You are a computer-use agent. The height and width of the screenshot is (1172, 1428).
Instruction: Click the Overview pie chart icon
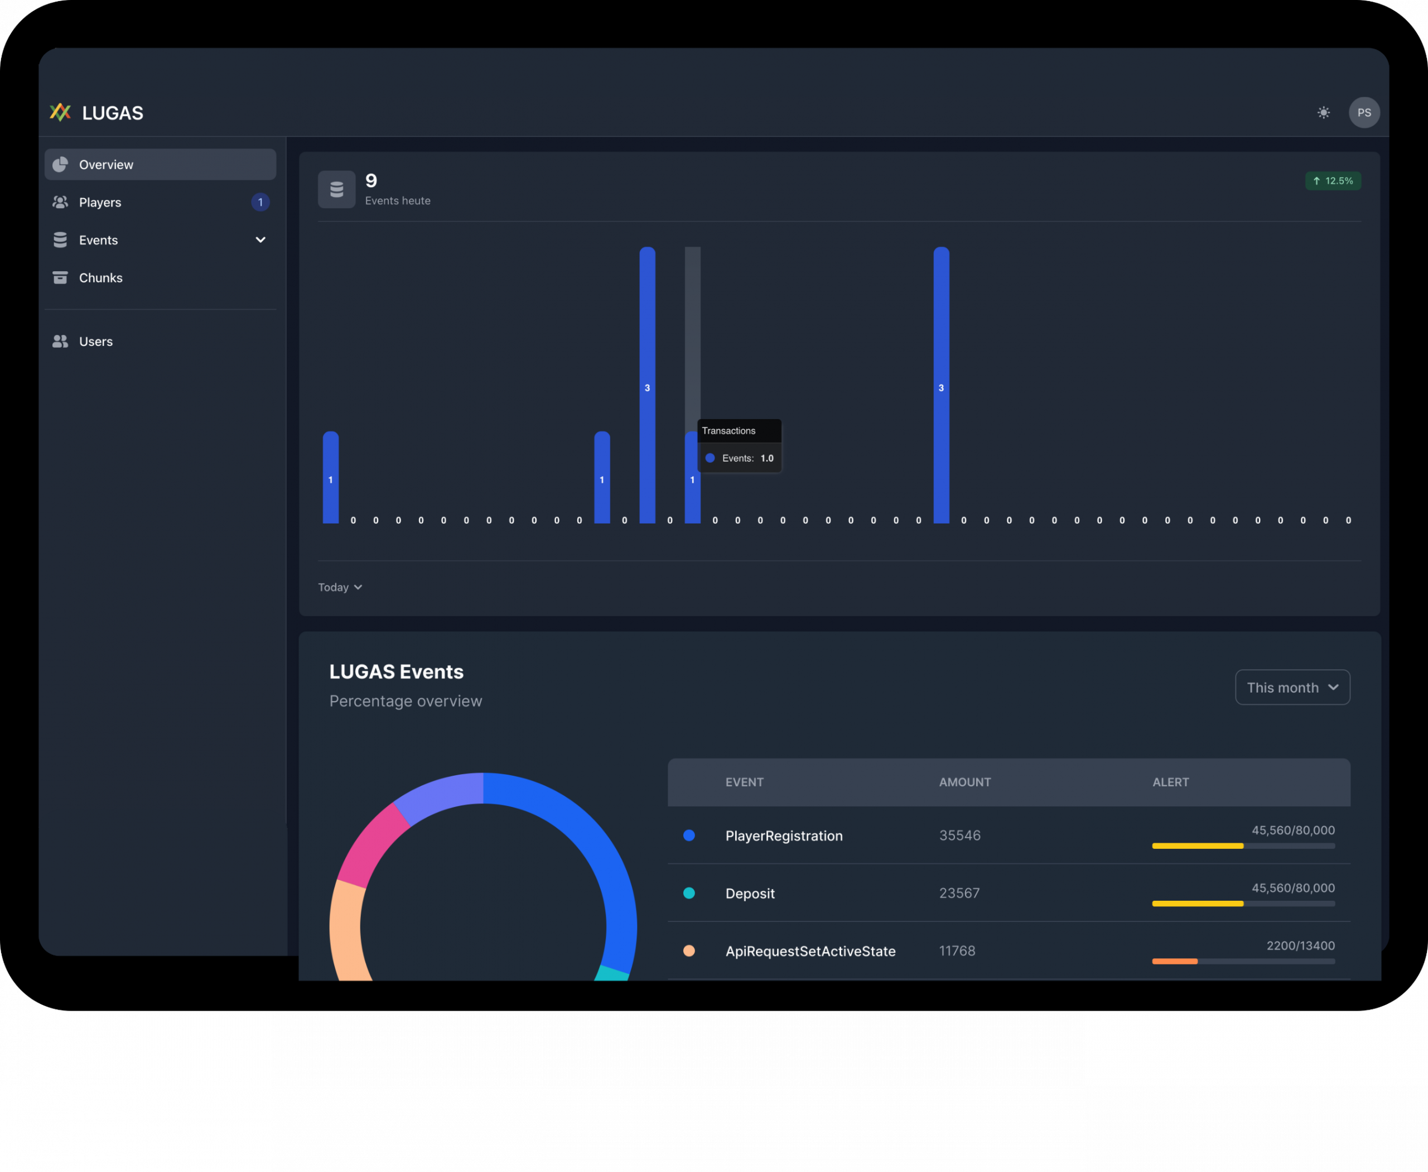60,165
